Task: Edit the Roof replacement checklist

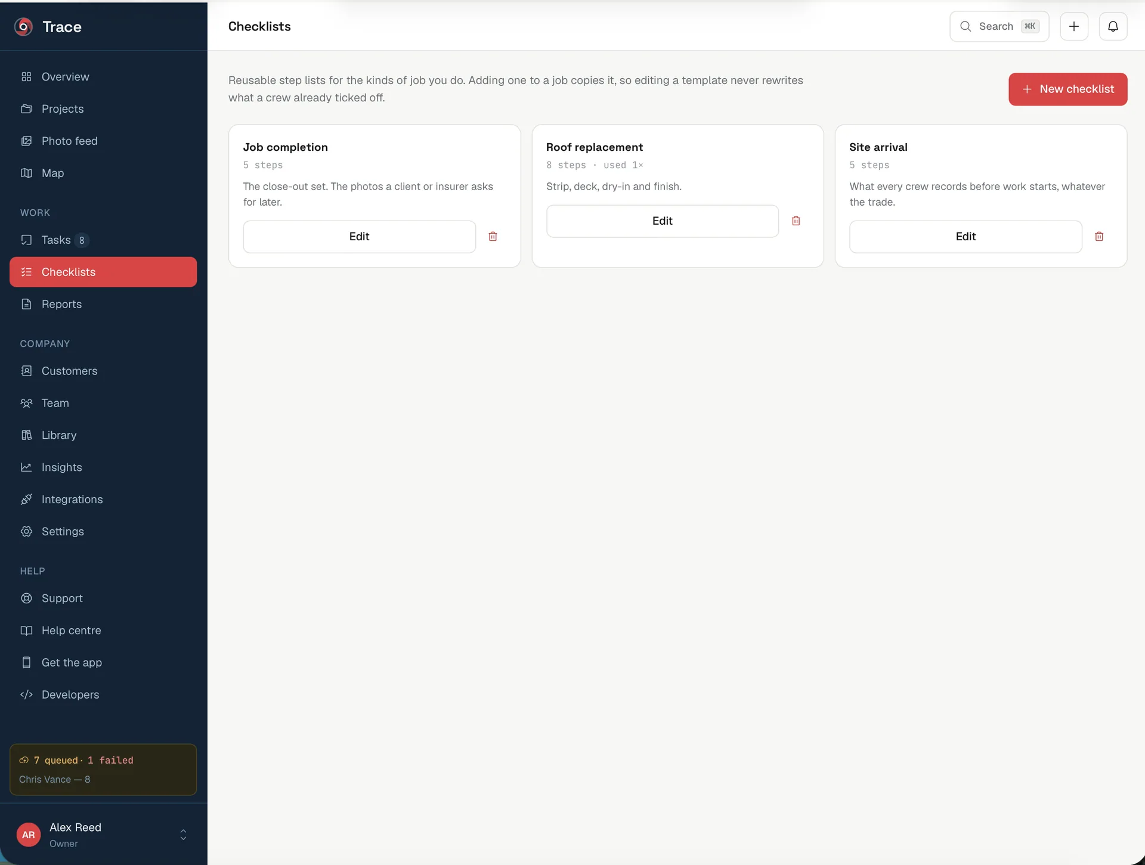Action: (x=662, y=221)
